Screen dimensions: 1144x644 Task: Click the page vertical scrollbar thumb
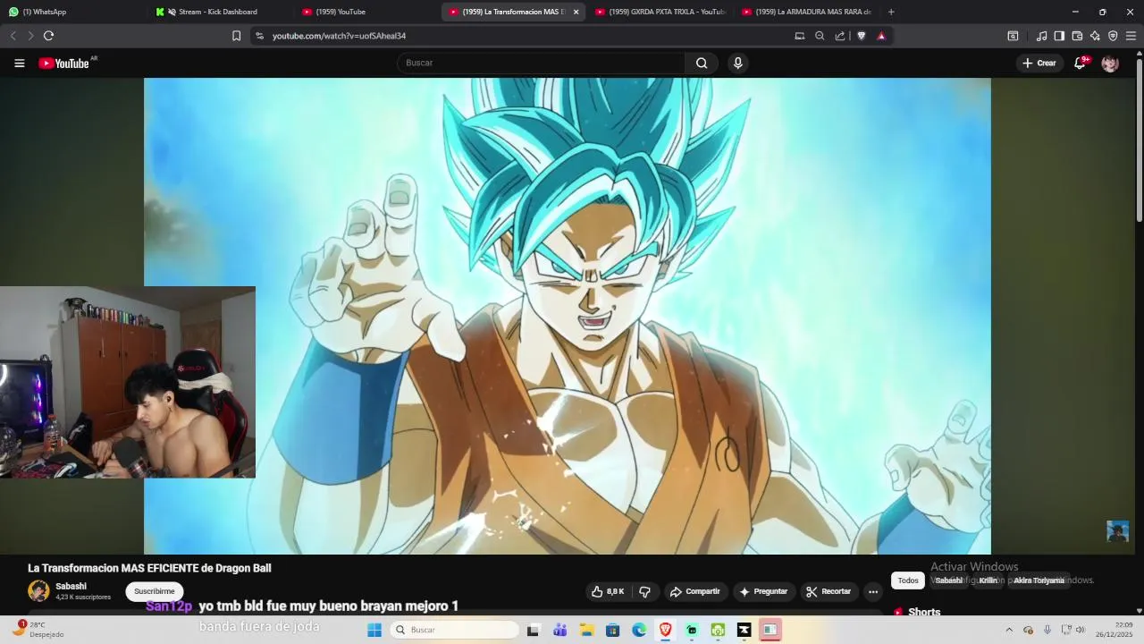click(1139, 139)
